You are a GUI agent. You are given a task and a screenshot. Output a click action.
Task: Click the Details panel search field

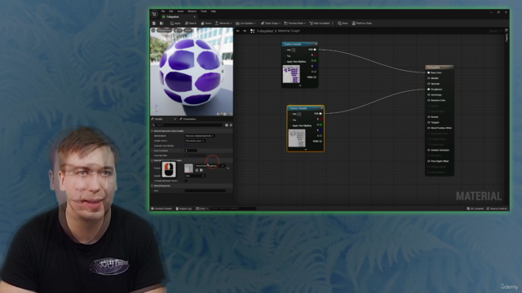[x=187, y=125]
